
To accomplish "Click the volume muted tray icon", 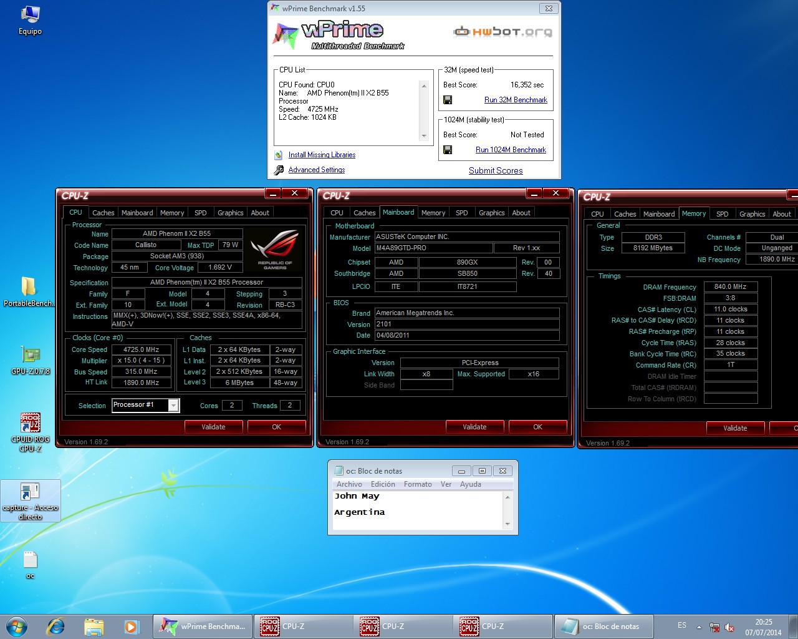I will coord(729,627).
